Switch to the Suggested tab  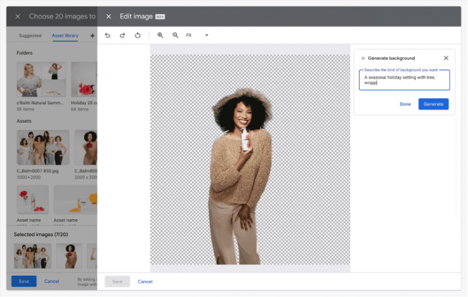(x=30, y=36)
